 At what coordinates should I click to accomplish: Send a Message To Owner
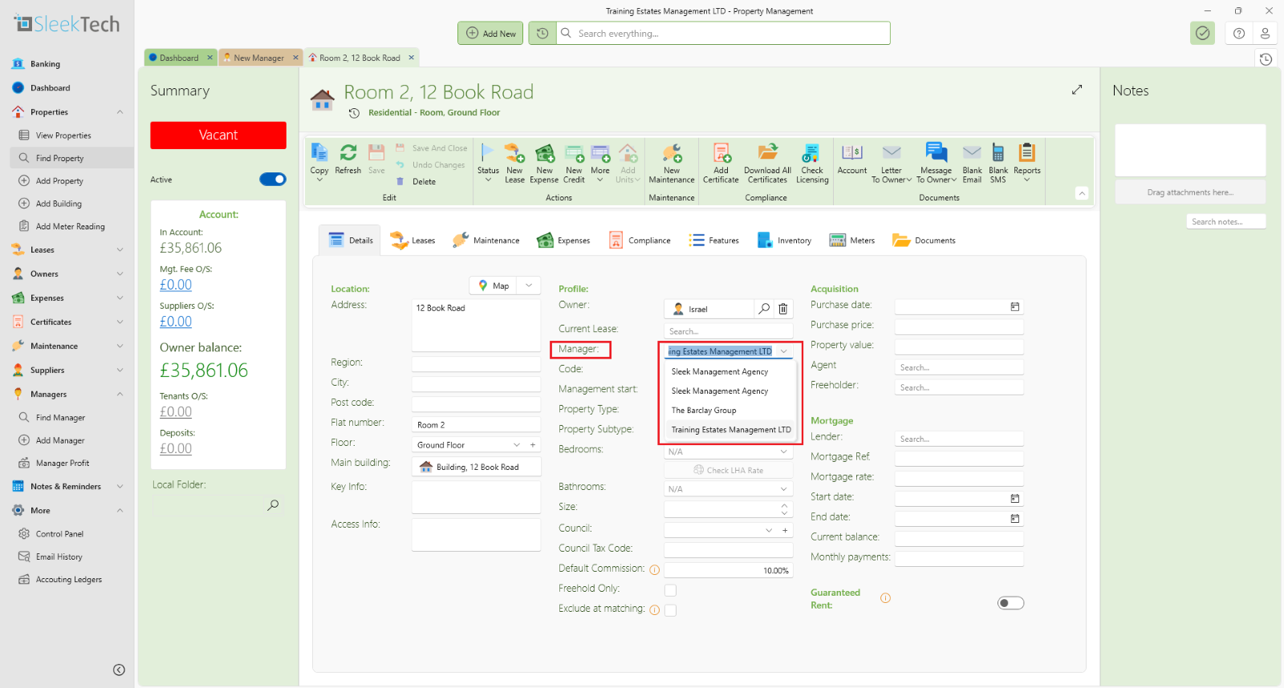tap(937, 163)
